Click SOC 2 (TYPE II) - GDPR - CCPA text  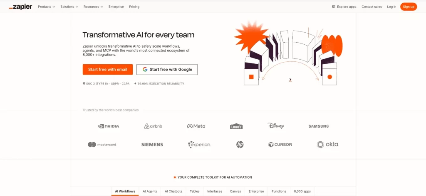coord(108,84)
